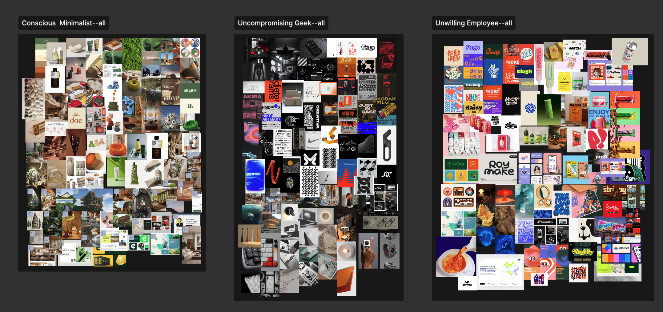
Task: Select the 'HATCH' eye pattern thumbnail
Action: click(574, 48)
